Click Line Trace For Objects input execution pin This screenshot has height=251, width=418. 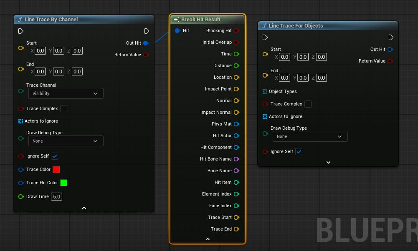coord(265,37)
